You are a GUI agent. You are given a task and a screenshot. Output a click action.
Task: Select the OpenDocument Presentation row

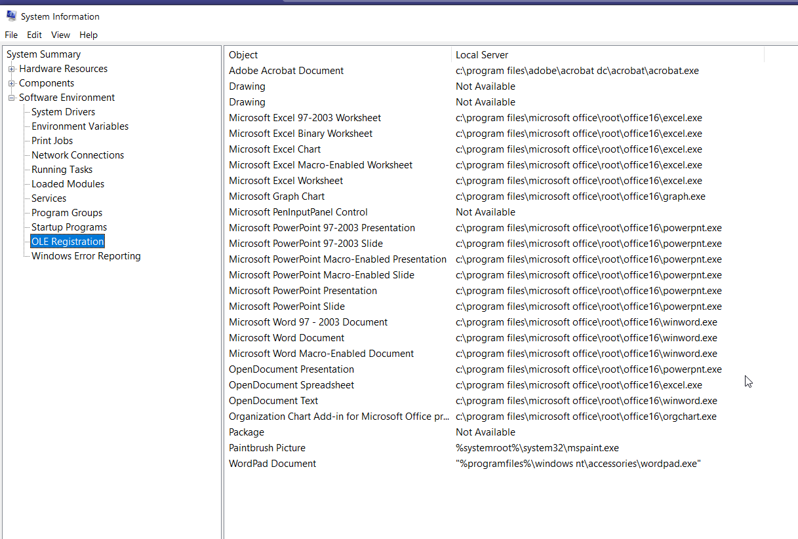[x=291, y=369]
